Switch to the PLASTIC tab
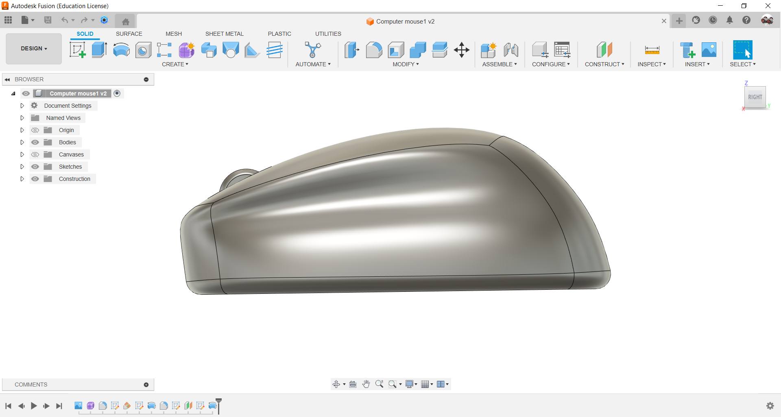The width and height of the screenshot is (781, 417). tap(279, 34)
